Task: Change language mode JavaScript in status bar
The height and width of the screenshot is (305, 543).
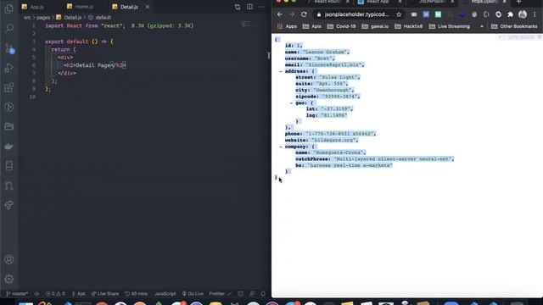Action: click(165, 294)
